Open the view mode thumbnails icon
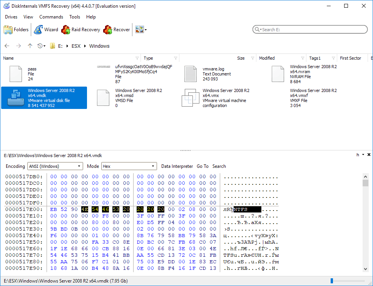The image size is (373, 286). 139,30
